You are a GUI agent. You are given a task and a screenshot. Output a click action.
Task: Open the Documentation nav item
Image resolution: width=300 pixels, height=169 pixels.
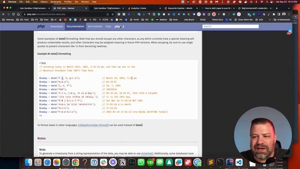[x=75, y=26]
